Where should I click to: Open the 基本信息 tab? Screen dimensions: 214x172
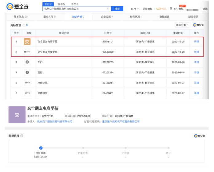click(x=17, y=17)
